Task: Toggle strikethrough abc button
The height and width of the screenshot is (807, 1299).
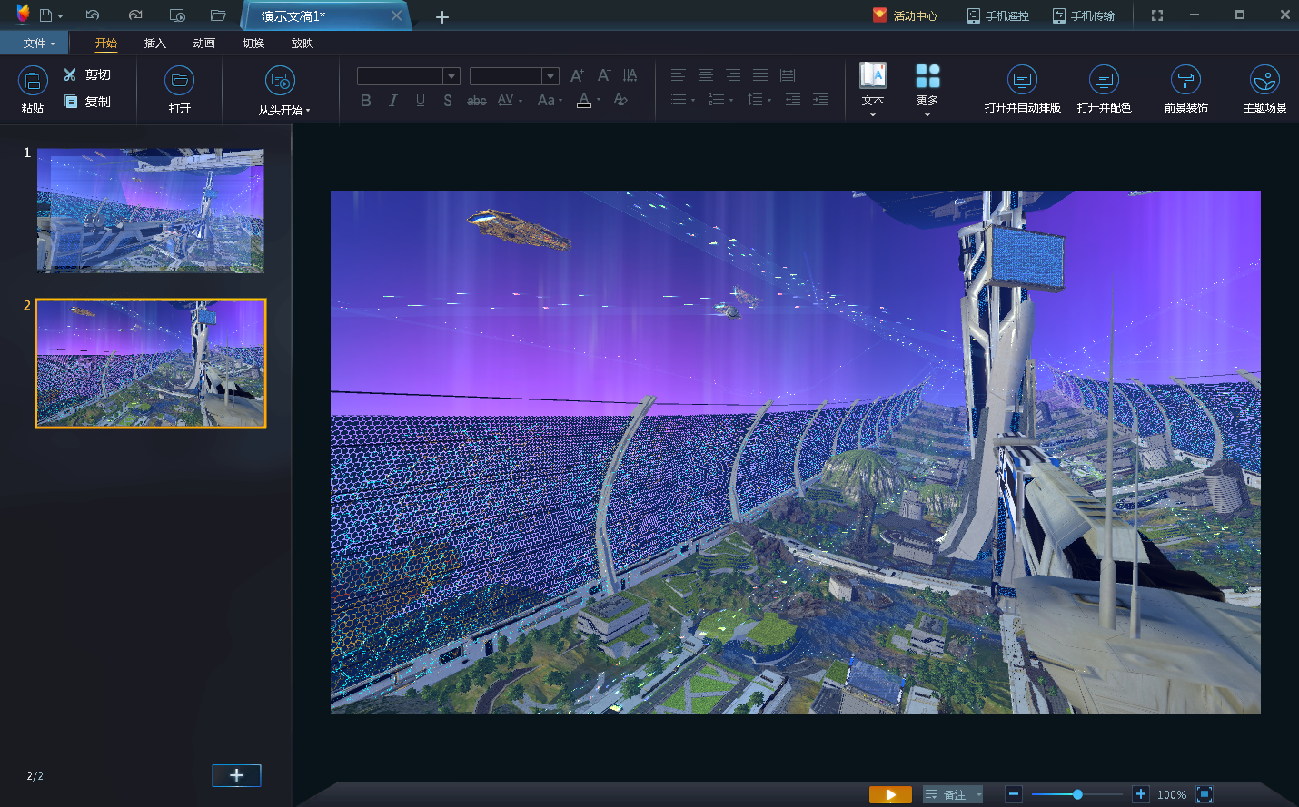Action: pos(477,101)
